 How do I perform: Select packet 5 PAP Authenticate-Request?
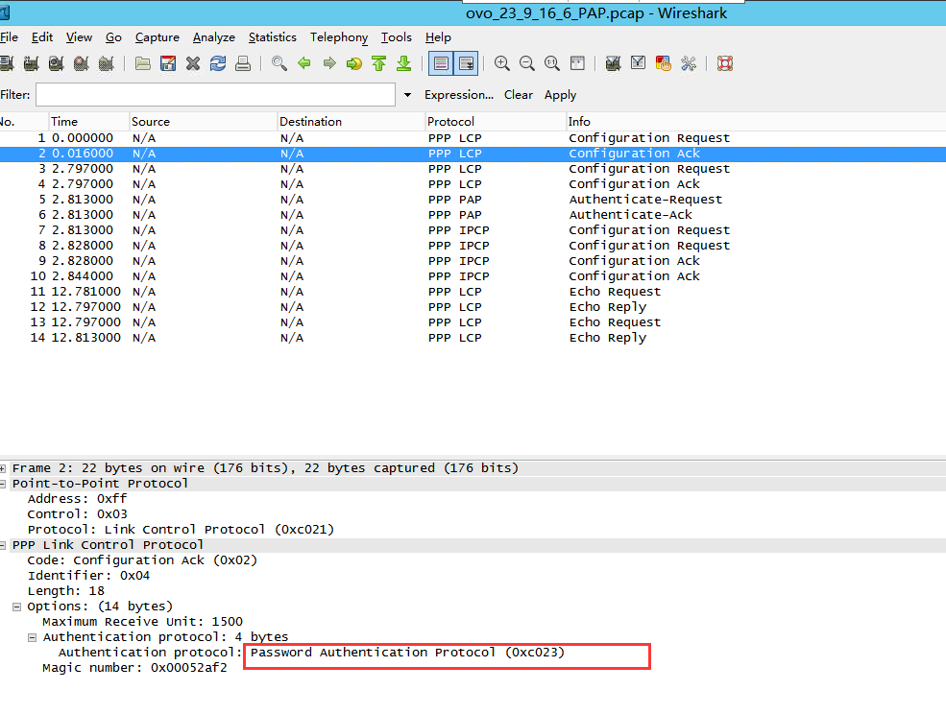click(473, 200)
